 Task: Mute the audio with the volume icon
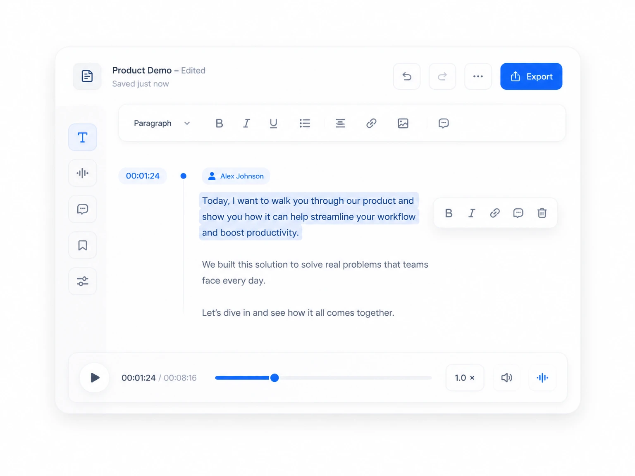pyautogui.click(x=507, y=378)
